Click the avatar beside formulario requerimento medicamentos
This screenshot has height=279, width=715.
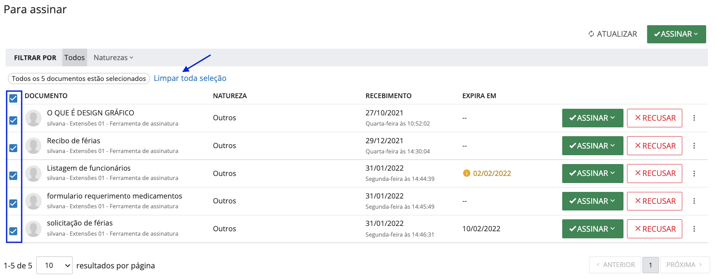click(33, 201)
